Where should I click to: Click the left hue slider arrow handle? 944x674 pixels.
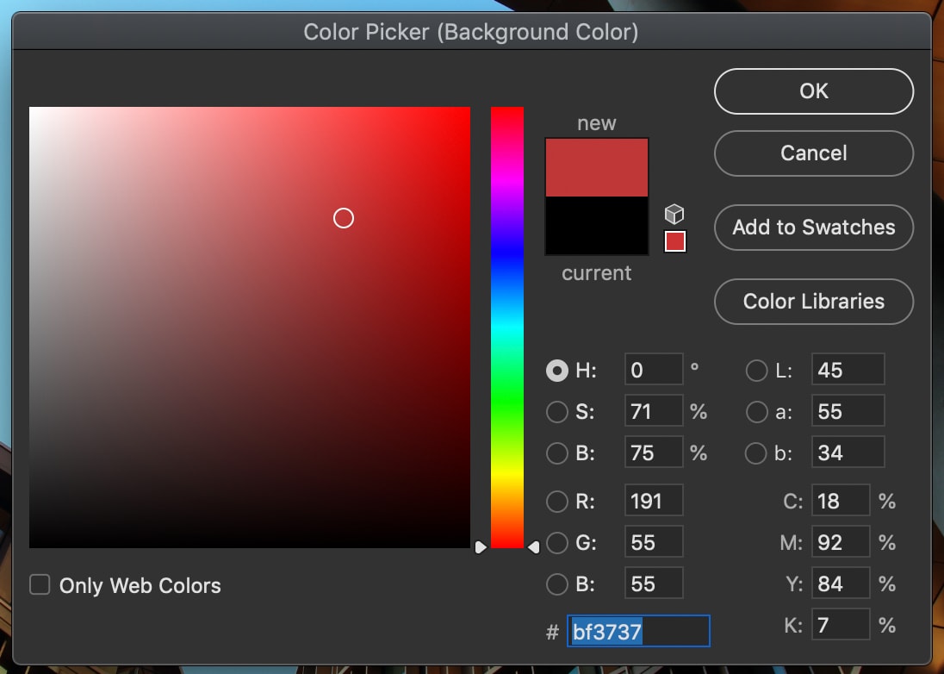click(x=481, y=547)
